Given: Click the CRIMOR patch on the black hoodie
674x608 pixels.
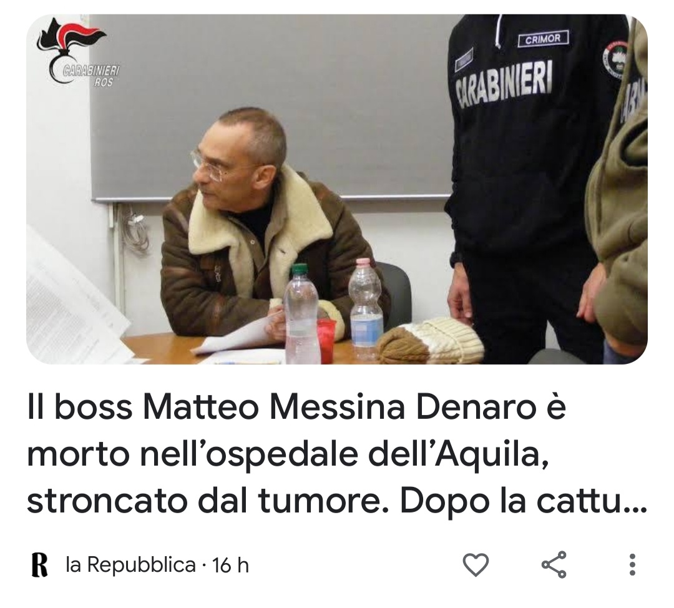Looking at the screenshot, I should 543,38.
